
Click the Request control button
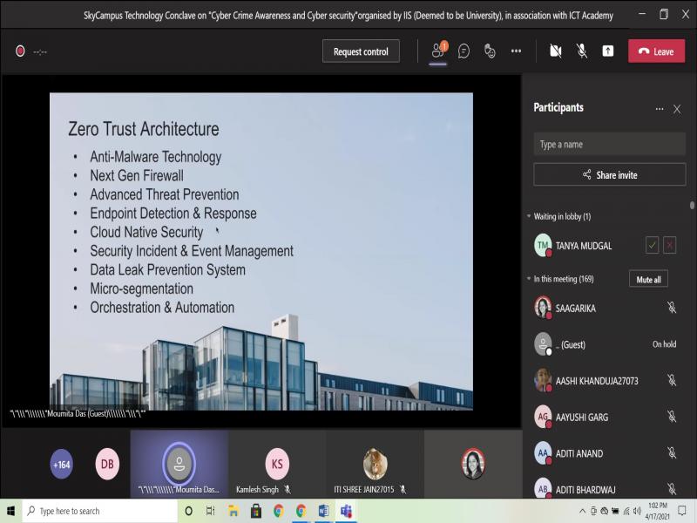tap(361, 51)
